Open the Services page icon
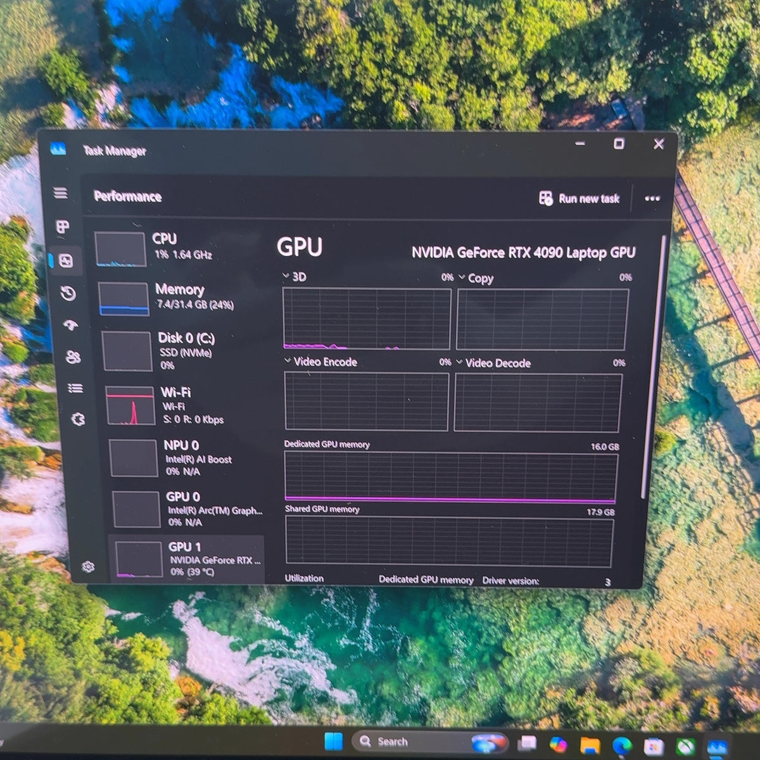Viewport: 760px width, 760px height. pyautogui.click(x=79, y=419)
